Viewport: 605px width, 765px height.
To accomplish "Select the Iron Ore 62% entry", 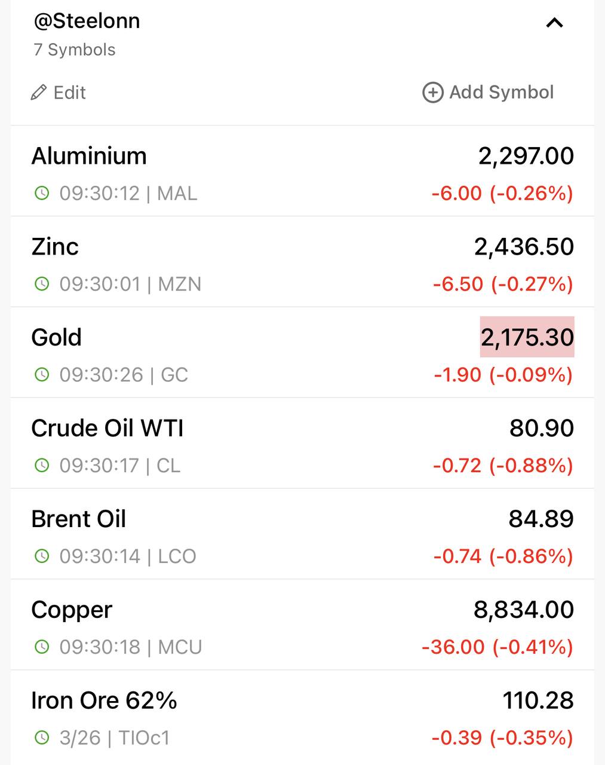I will (302, 717).
